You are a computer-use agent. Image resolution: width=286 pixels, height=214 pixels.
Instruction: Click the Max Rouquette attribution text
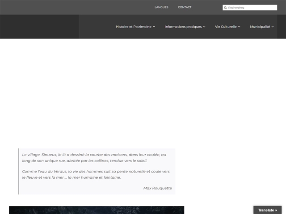(x=157, y=188)
